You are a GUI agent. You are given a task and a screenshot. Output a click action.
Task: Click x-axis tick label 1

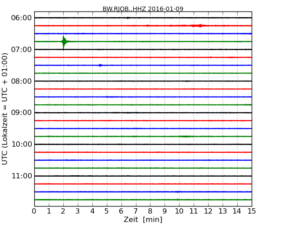(x=49, y=211)
